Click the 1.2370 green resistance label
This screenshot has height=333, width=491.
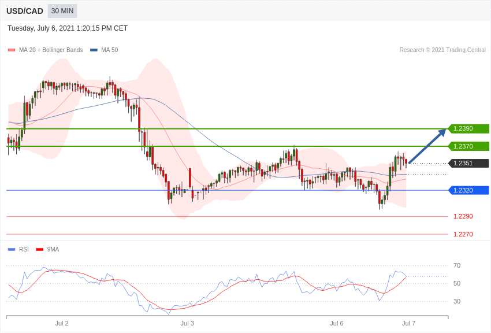coord(469,146)
